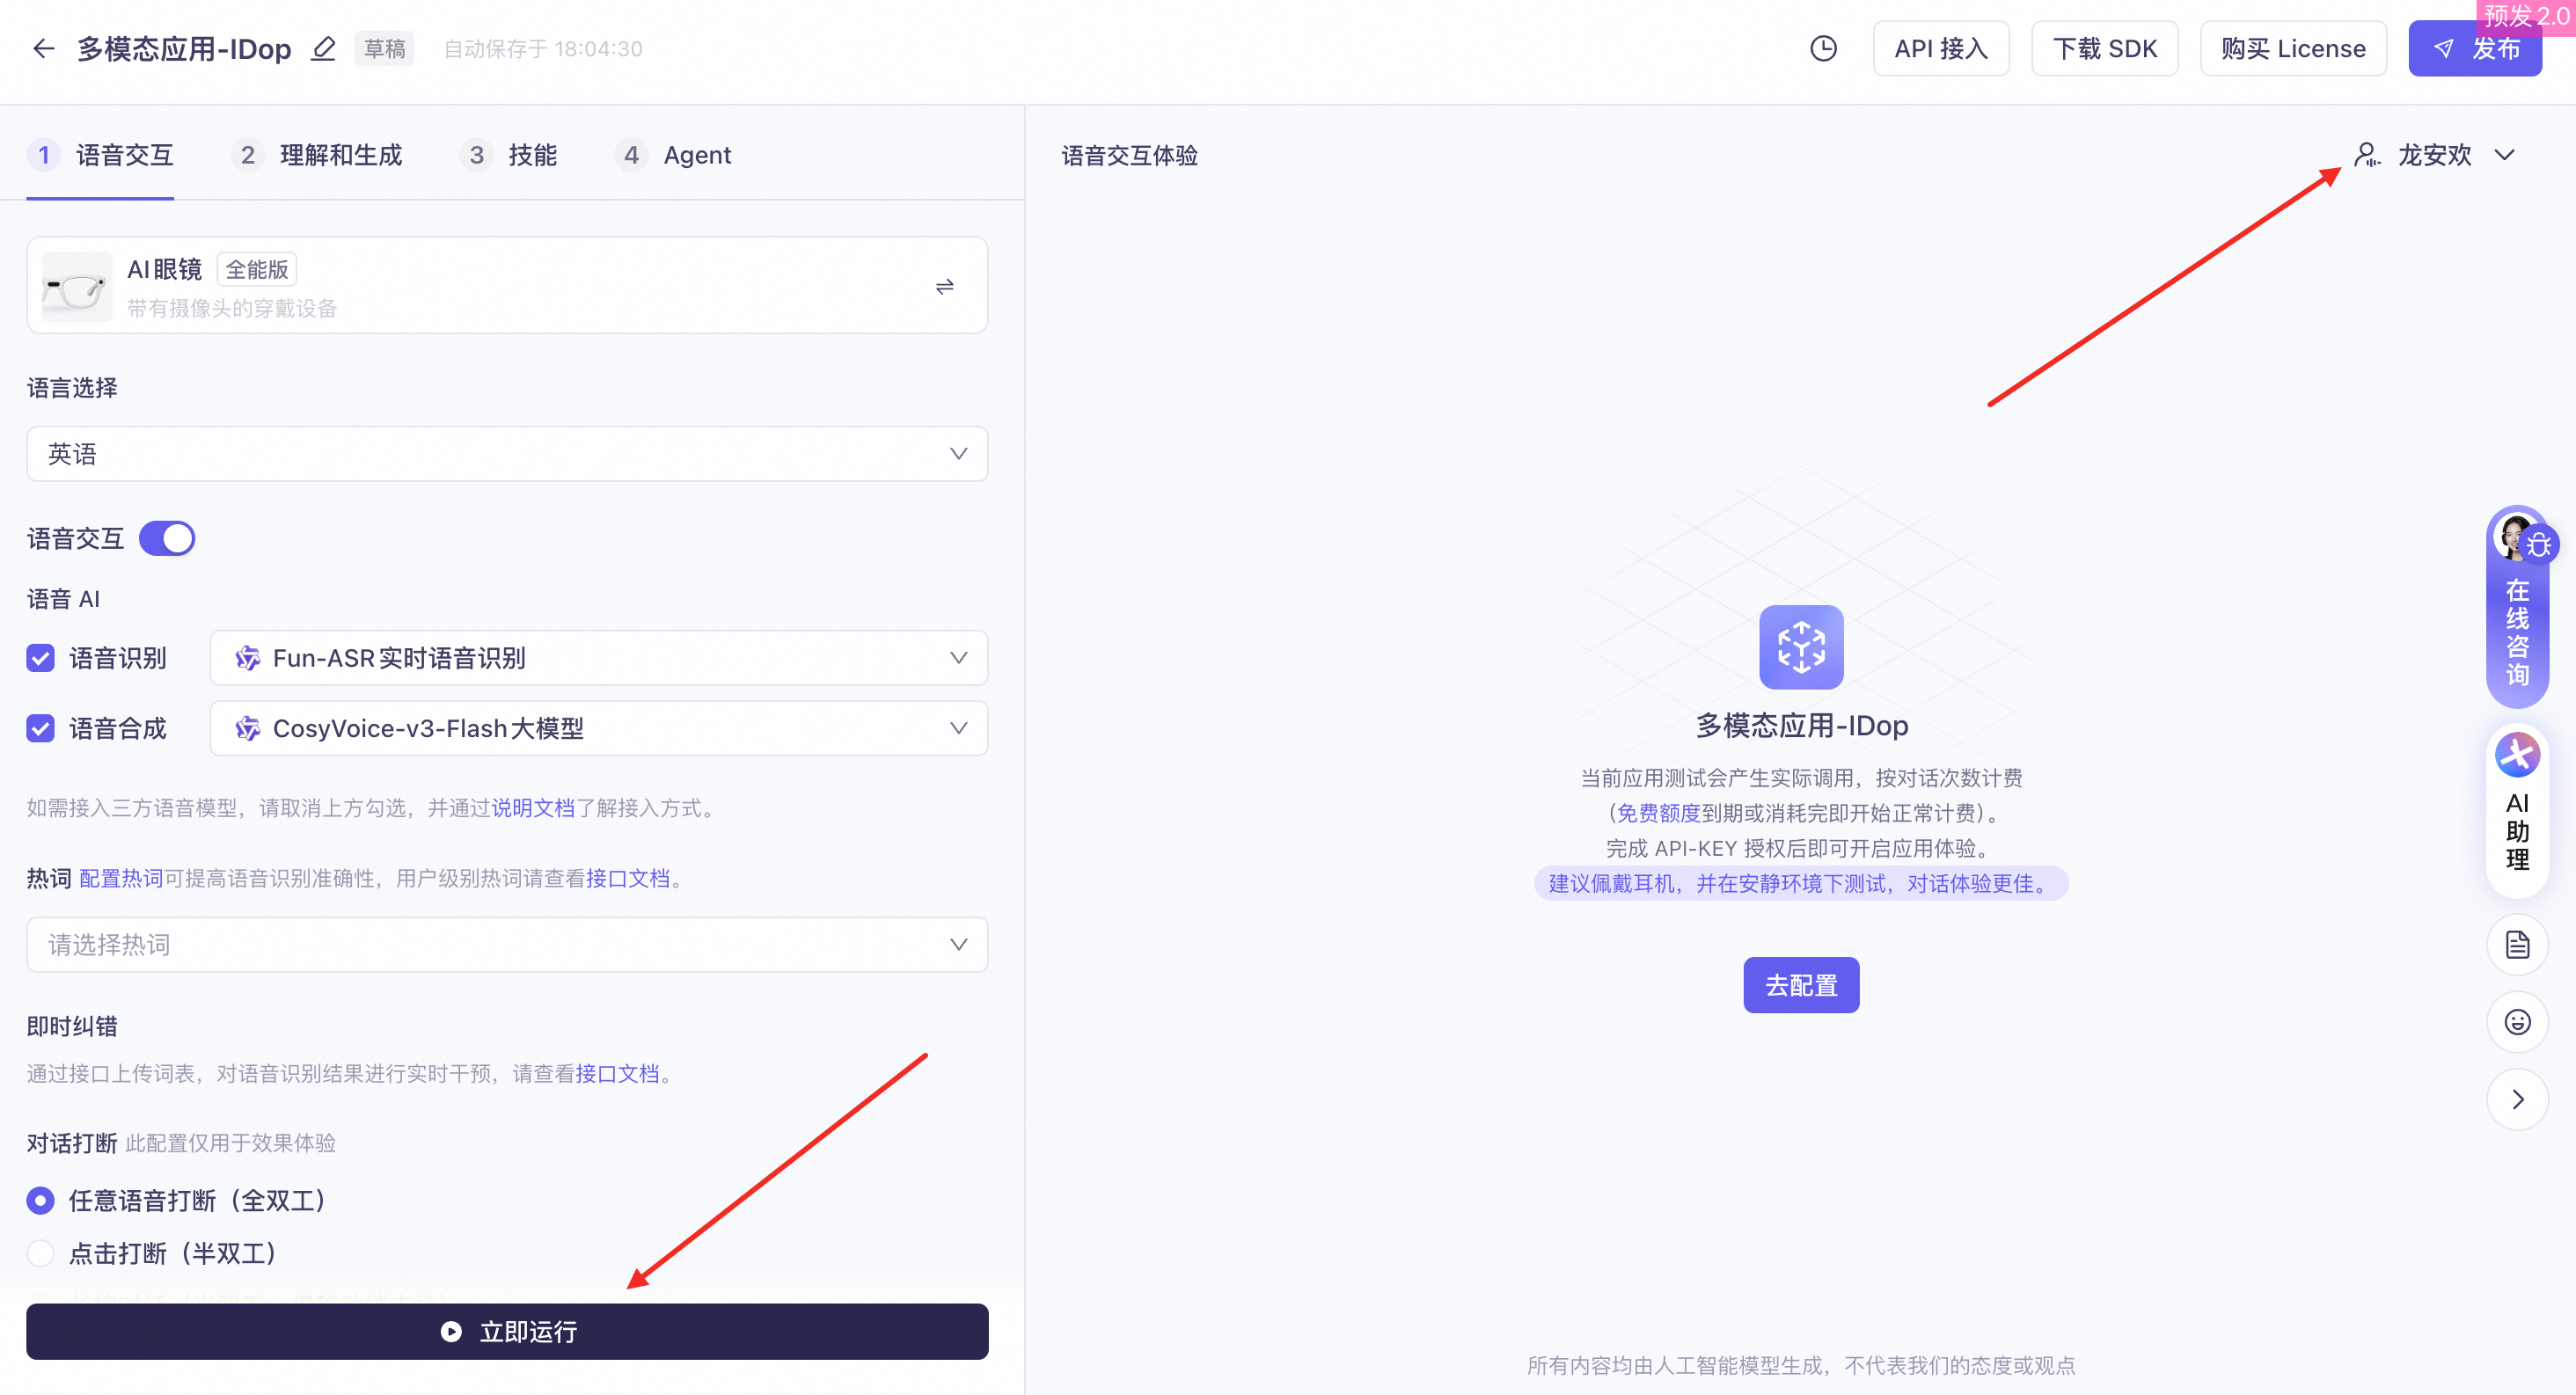Uncheck the speech recognition checkbox

point(41,658)
